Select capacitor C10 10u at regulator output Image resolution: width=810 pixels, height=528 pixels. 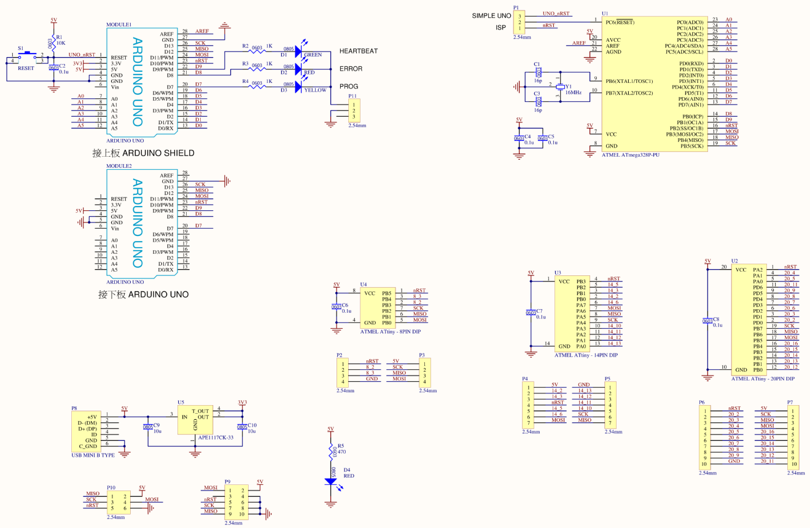point(242,427)
